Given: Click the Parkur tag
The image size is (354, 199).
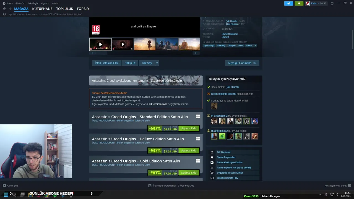Looking at the screenshot, I should (x=249, y=46).
